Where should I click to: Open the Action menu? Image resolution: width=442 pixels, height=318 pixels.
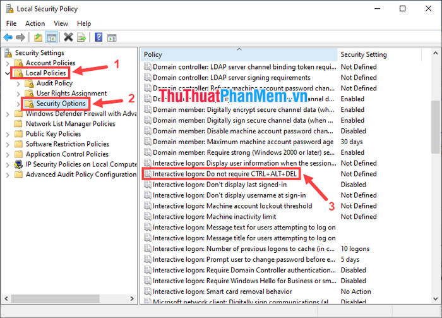[35, 23]
